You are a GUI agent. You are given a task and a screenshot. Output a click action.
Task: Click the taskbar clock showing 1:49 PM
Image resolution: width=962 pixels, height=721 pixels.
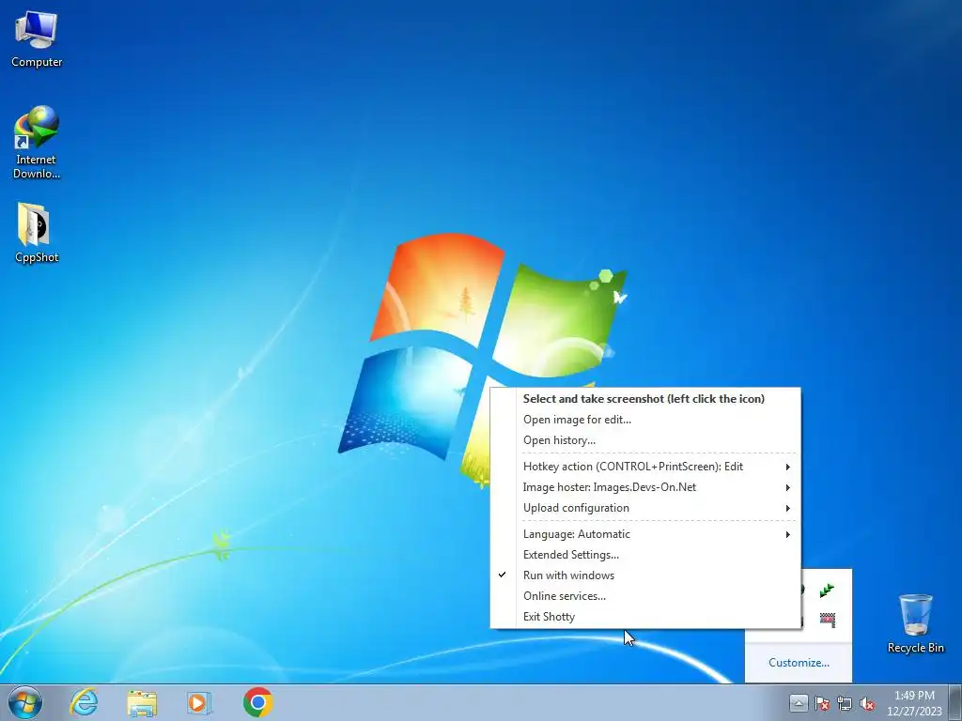(914, 703)
